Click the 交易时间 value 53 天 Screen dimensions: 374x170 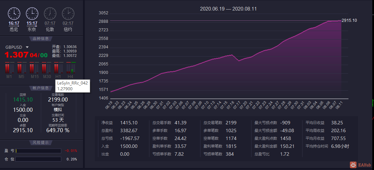(58, 120)
